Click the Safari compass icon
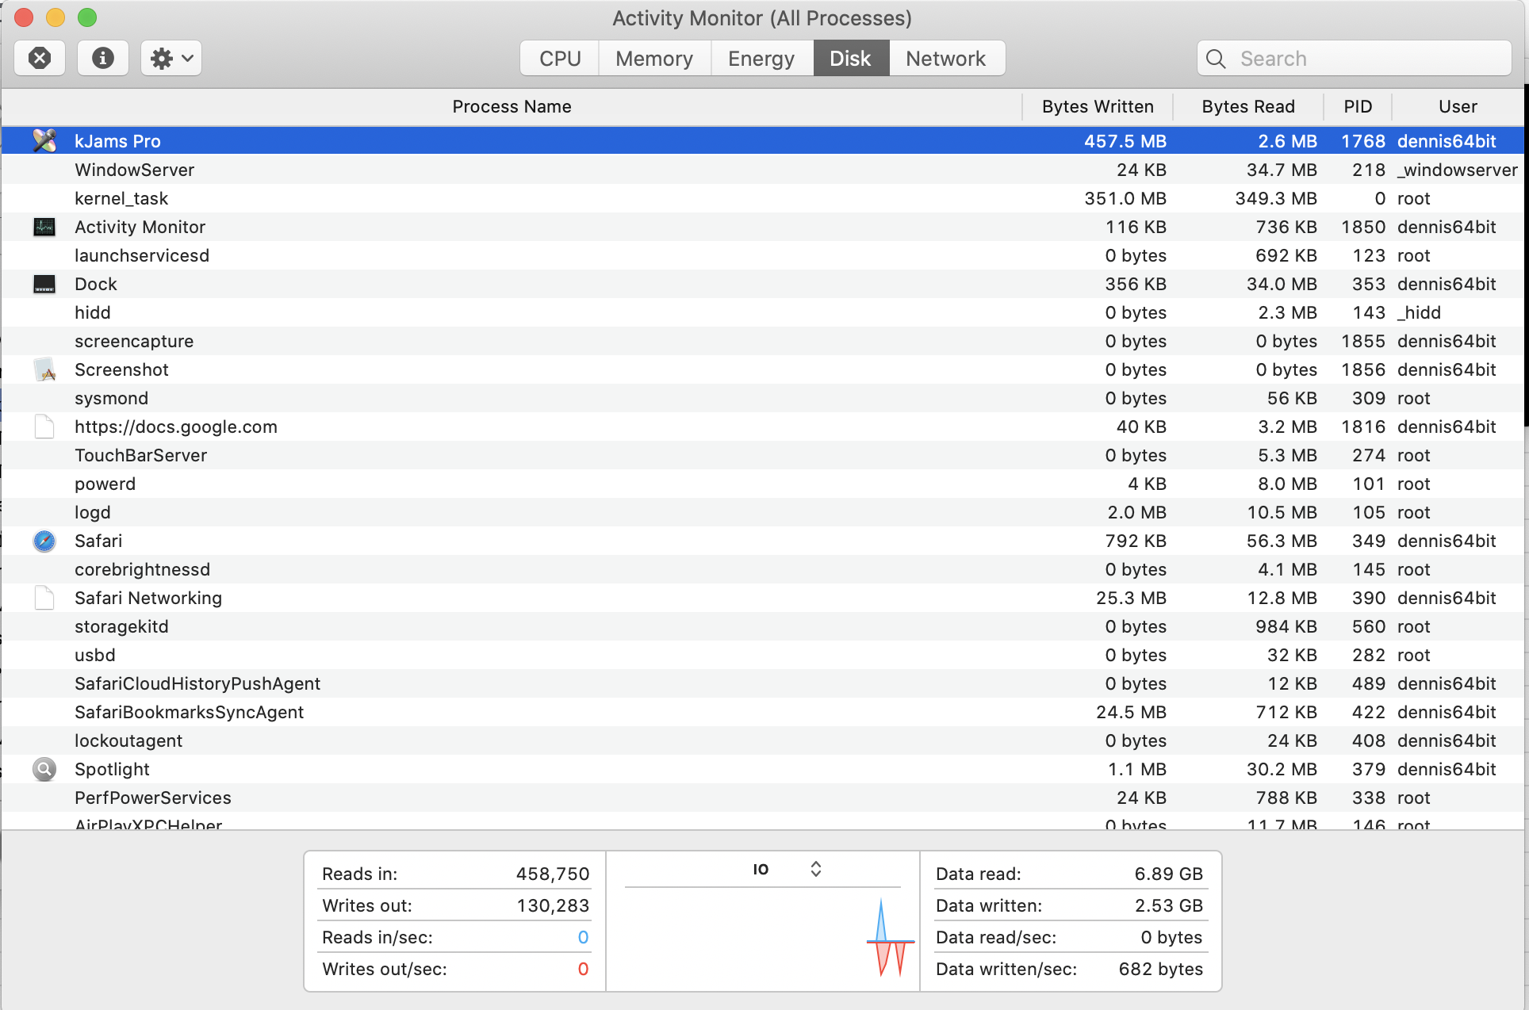The width and height of the screenshot is (1529, 1010). 44,541
